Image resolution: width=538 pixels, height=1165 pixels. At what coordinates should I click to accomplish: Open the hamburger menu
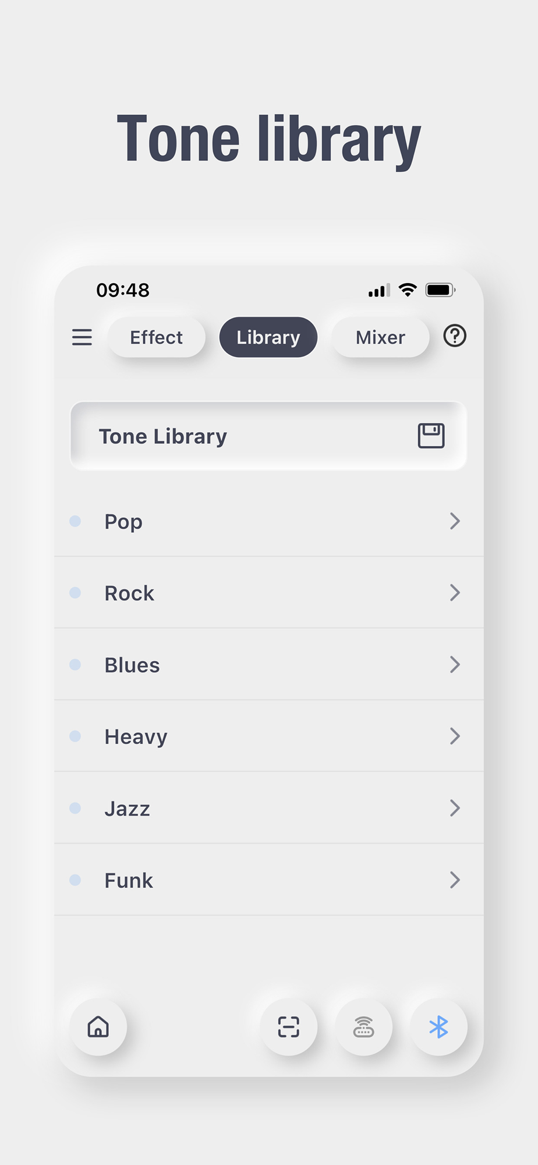82,337
